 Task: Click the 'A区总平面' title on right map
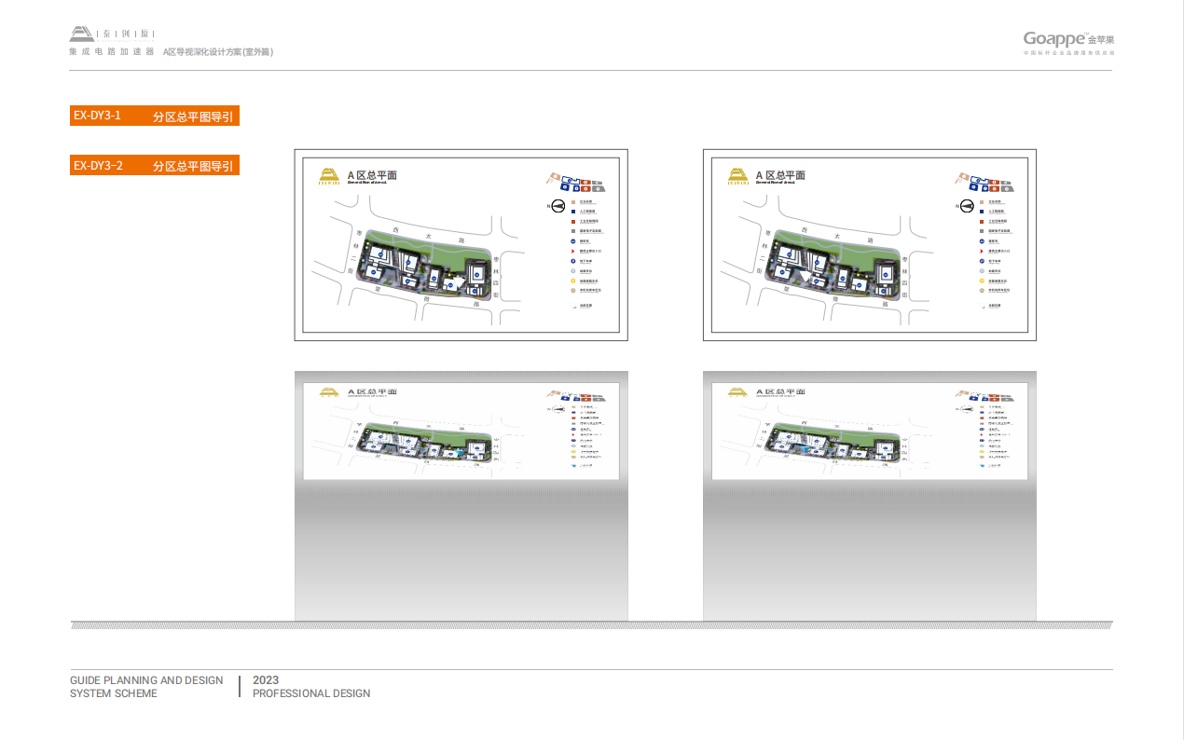pyautogui.click(x=781, y=175)
